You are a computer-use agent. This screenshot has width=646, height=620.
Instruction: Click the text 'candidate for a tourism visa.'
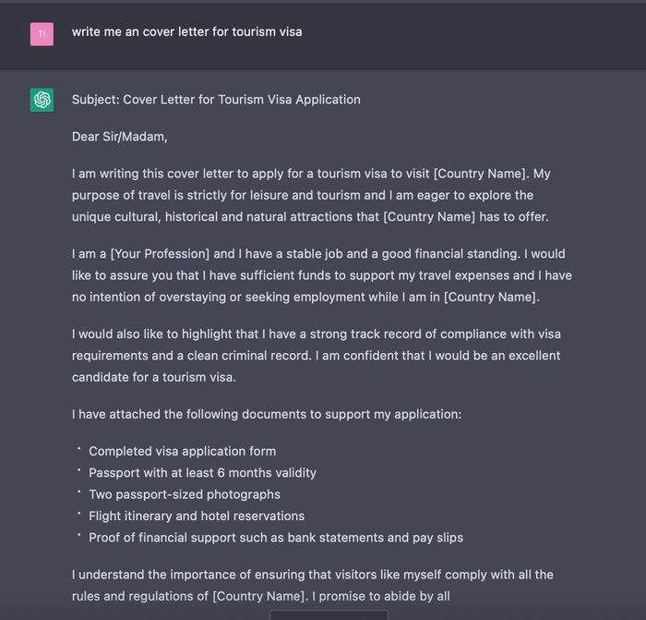pyautogui.click(x=154, y=377)
